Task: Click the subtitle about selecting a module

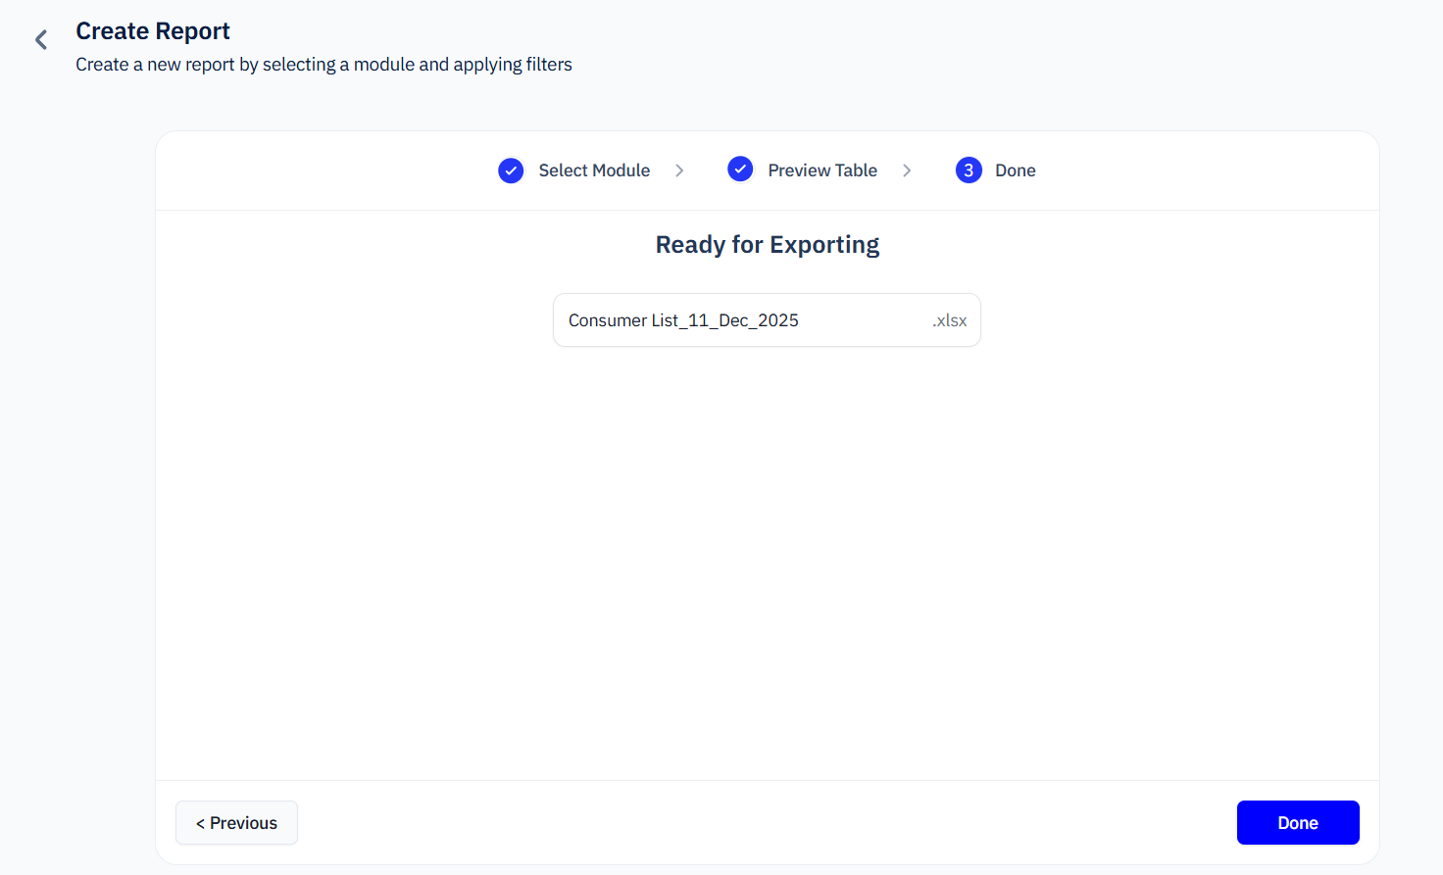Action: 323,65
